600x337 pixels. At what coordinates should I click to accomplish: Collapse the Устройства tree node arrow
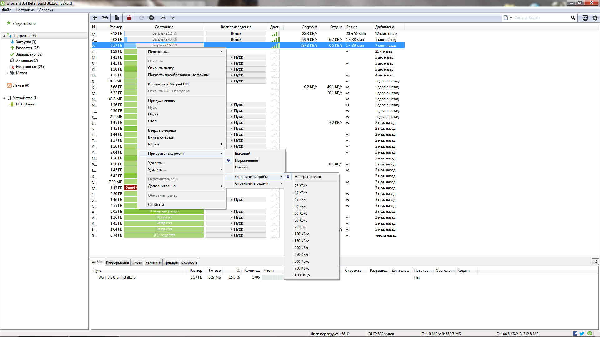(4, 98)
